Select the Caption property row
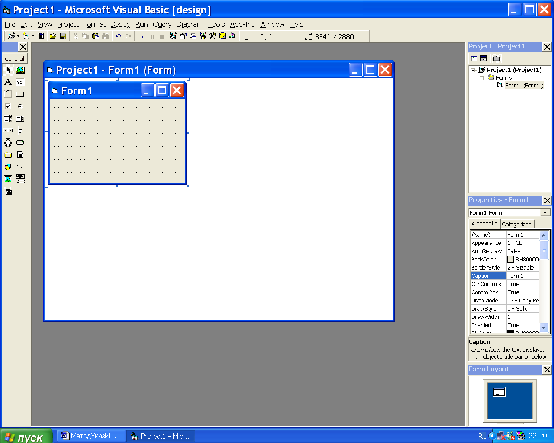Screen dimensions: 554x443 pos(505,276)
